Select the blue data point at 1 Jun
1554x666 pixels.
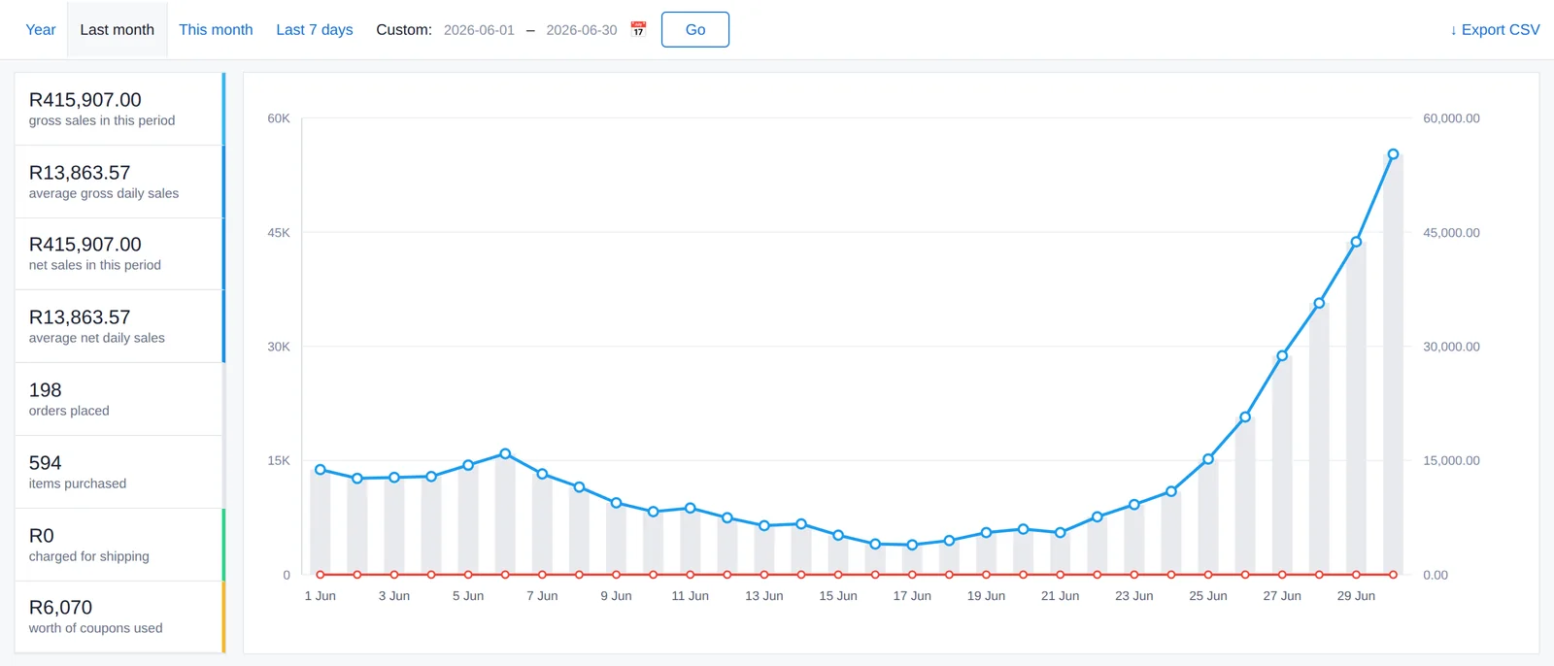pos(321,470)
